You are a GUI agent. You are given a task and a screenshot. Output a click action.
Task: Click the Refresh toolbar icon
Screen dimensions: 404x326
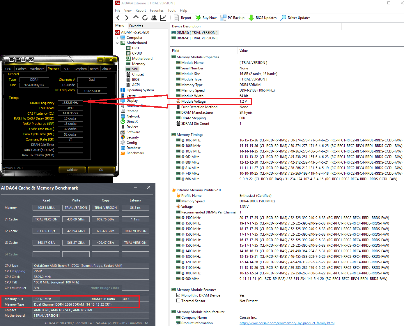click(x=145, y=18)
